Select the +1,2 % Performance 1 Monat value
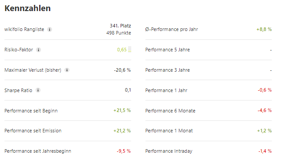 [264, 131]
